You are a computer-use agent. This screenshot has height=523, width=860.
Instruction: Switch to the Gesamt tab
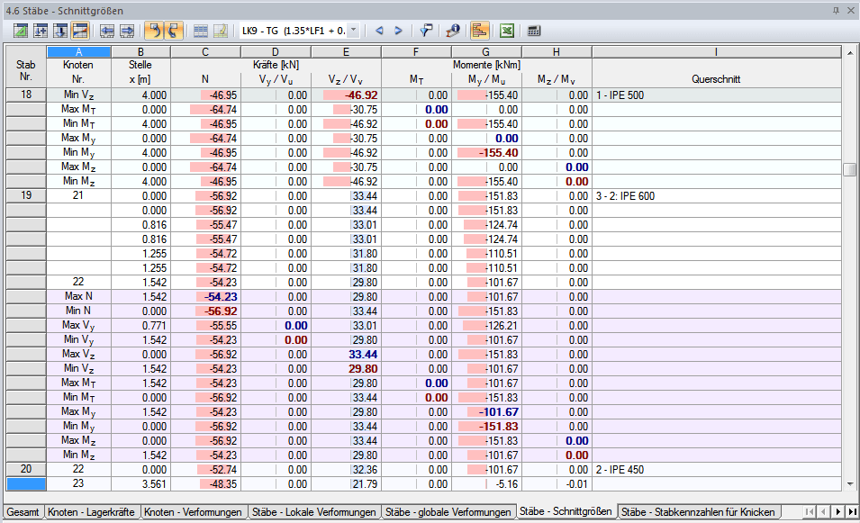tap(23, 512)
